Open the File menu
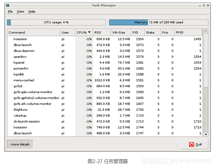 pos(10,12)
